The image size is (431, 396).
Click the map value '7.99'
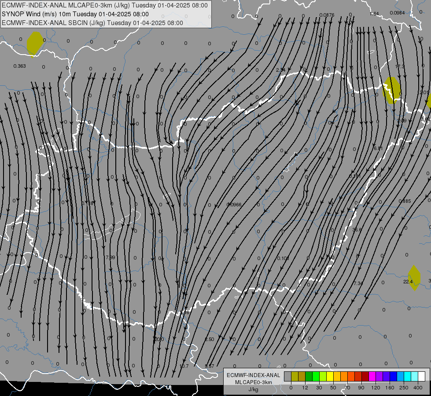tap(110, 257)
